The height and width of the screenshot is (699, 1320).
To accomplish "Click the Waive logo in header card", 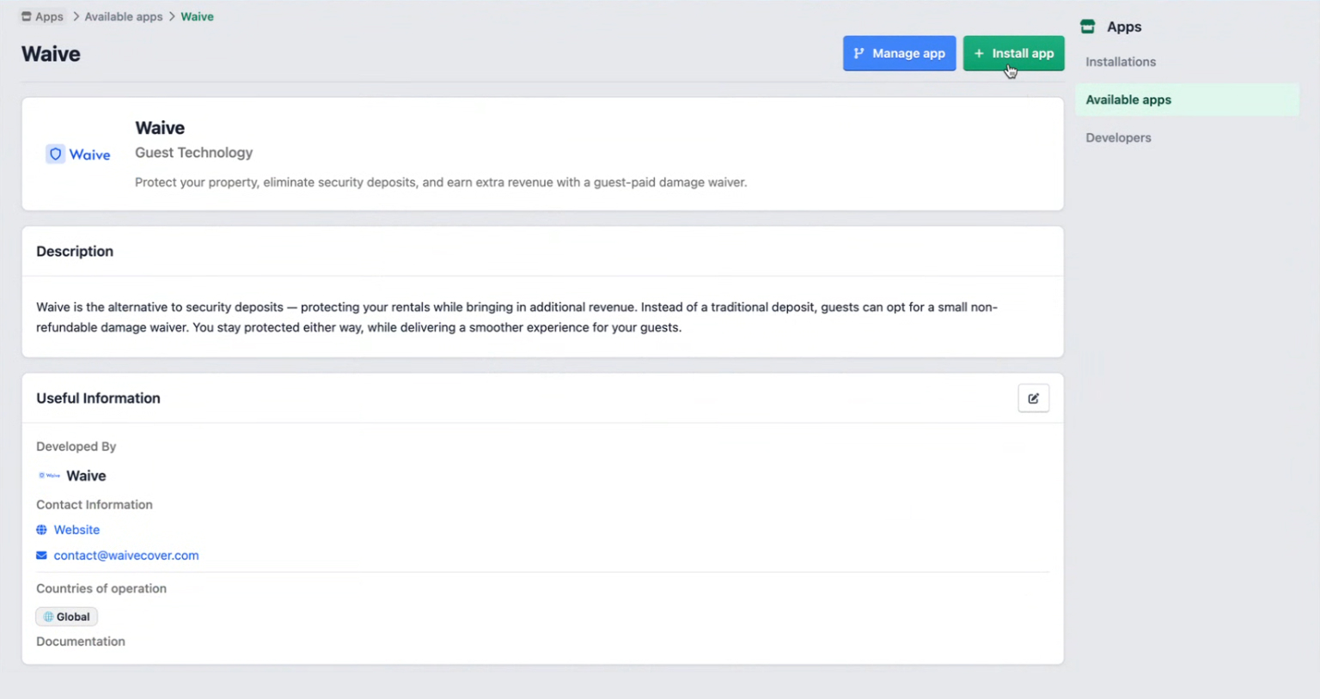I will (78, 155).
